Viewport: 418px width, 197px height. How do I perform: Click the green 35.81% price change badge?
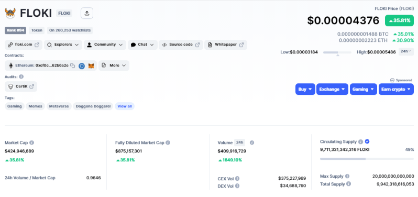(399, 20)
